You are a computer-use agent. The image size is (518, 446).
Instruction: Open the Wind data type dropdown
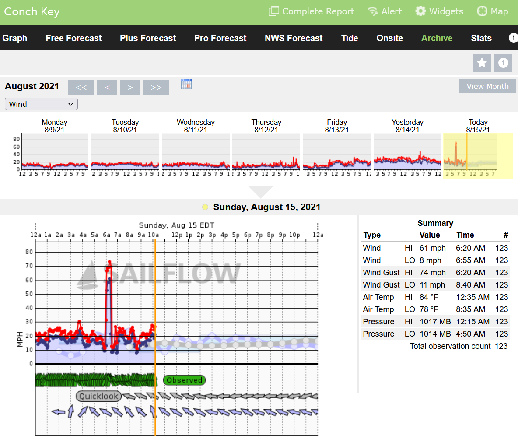(41, 104)
